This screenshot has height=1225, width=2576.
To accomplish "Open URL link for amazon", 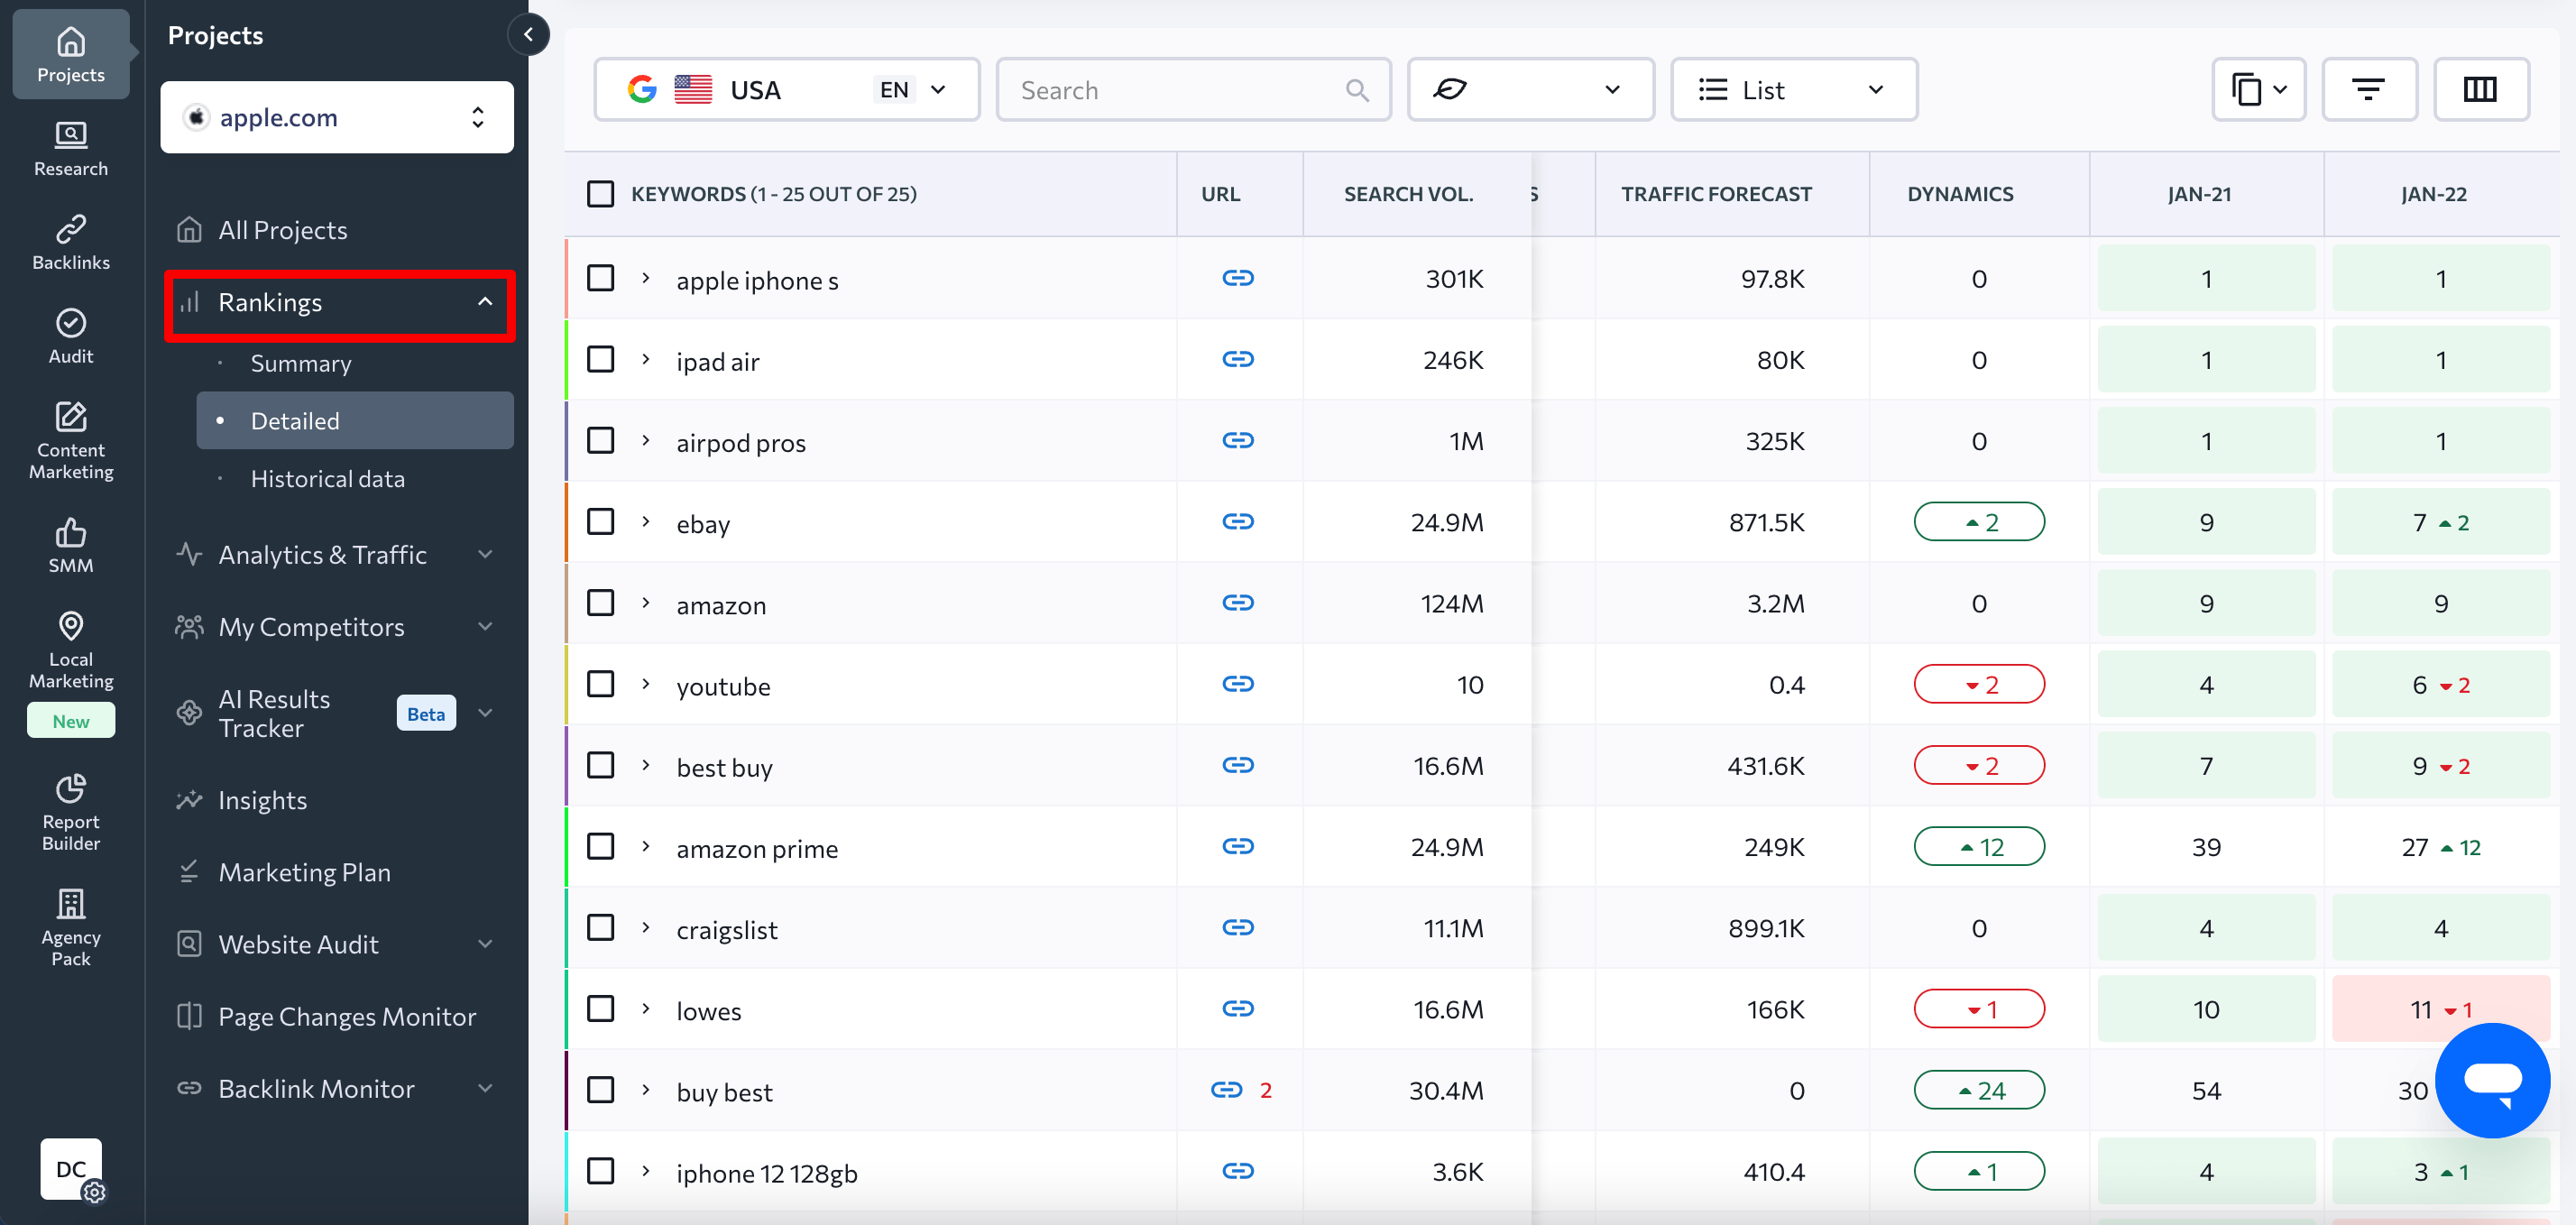I will tap(1237, 602).
